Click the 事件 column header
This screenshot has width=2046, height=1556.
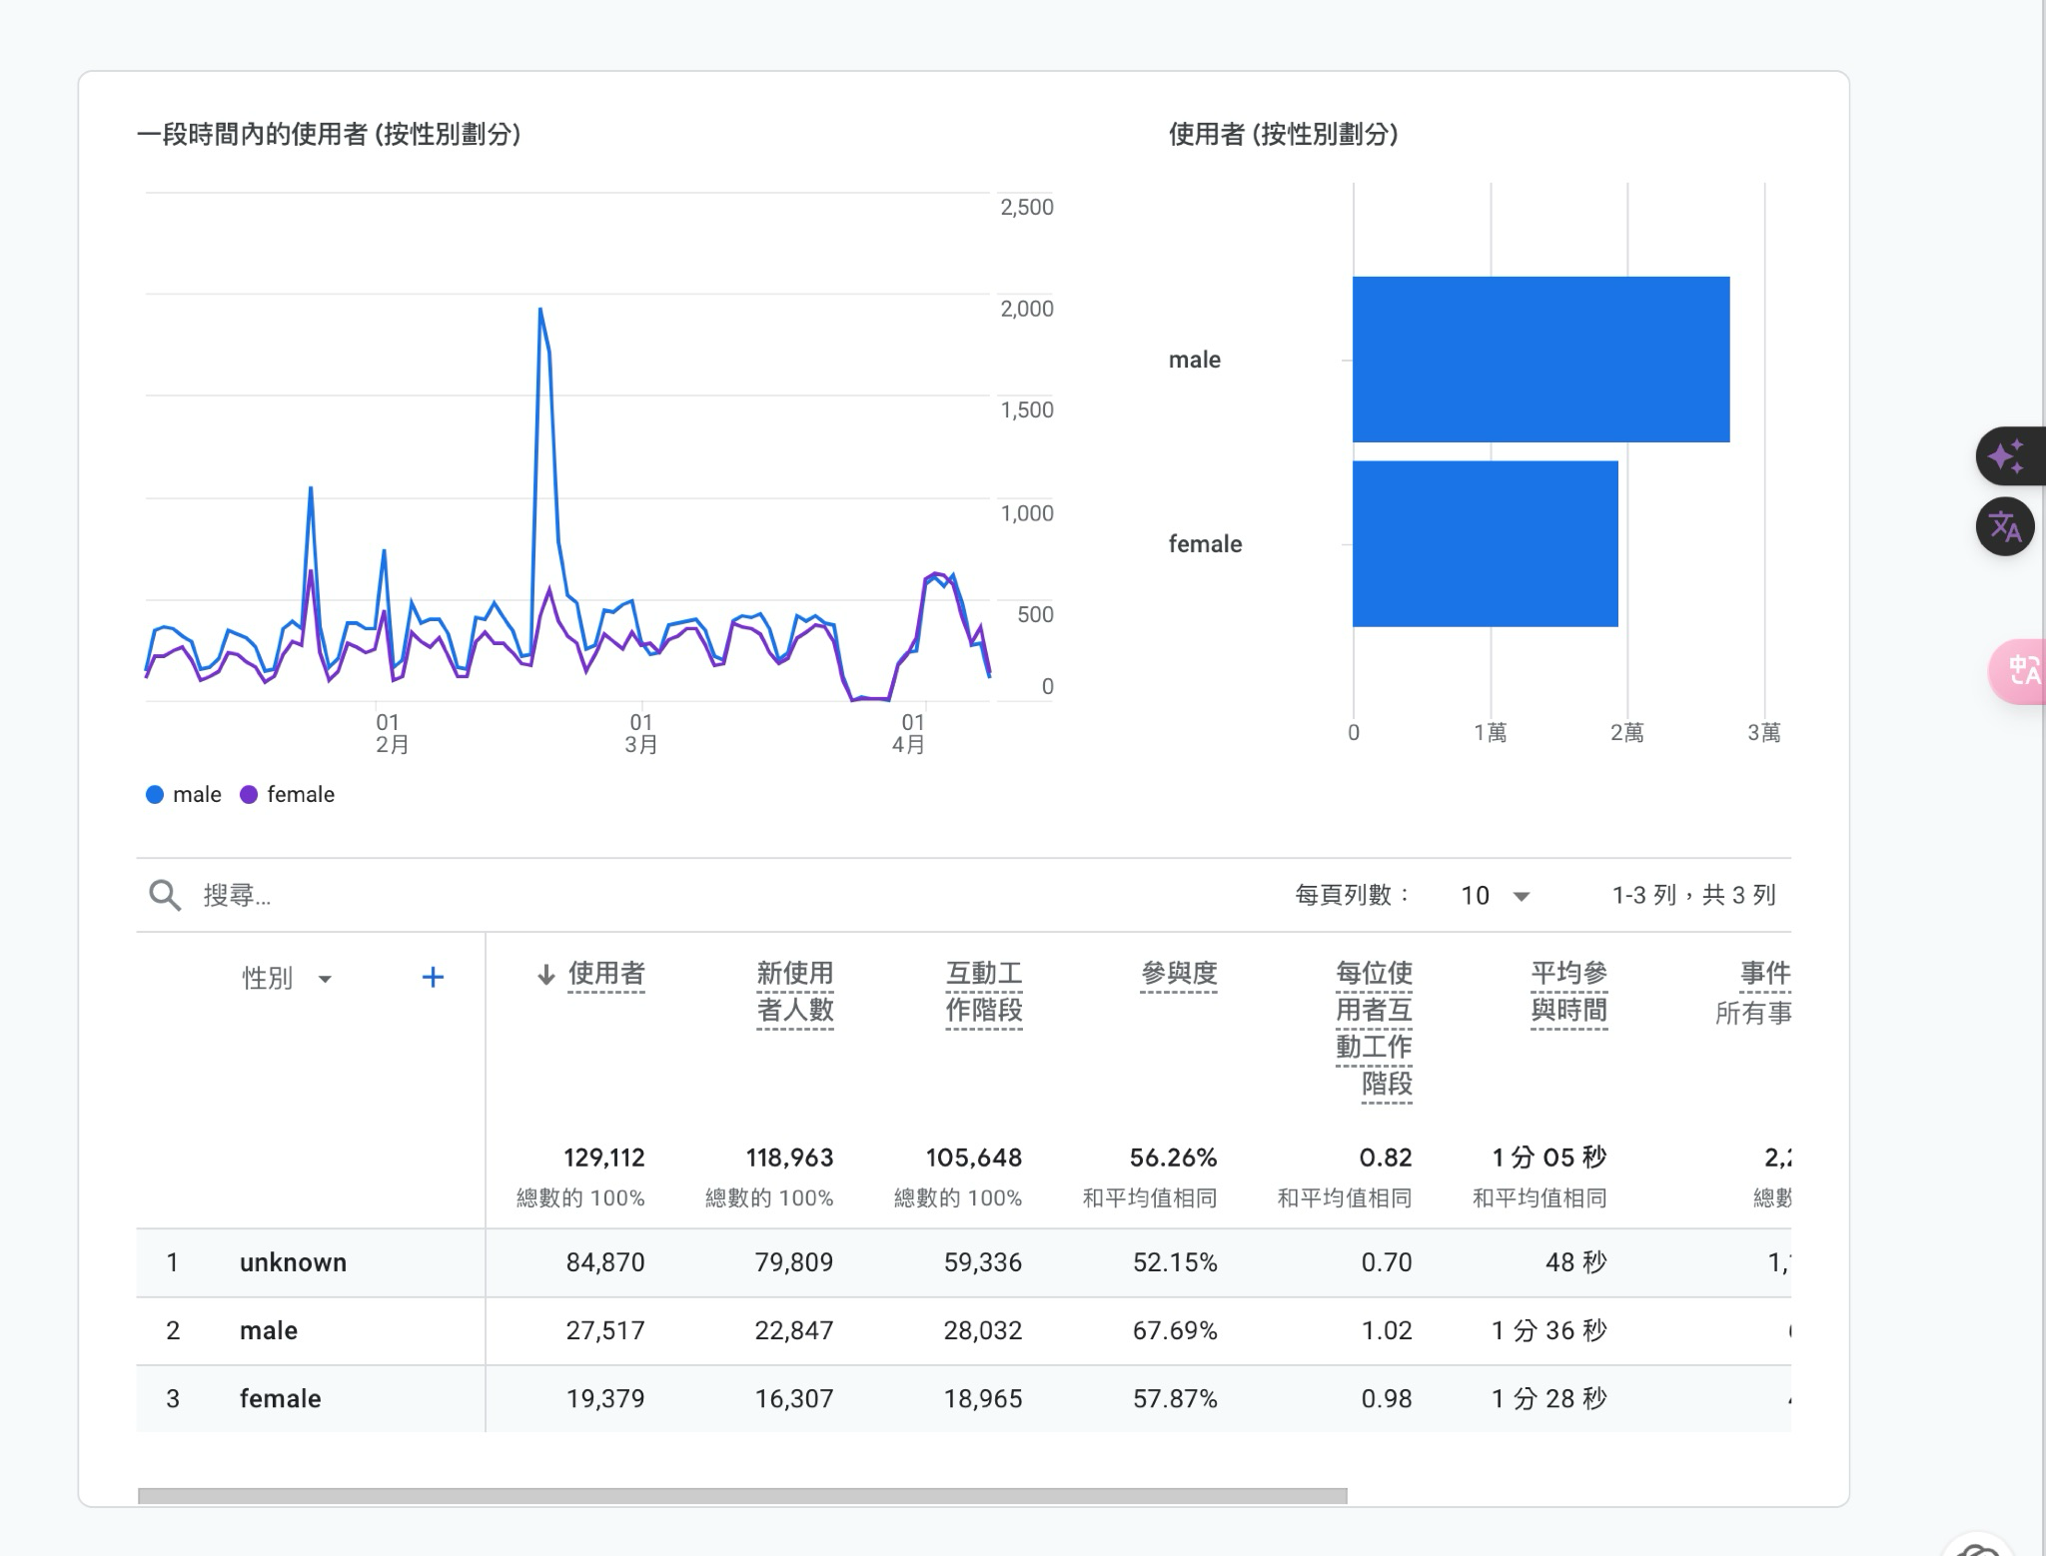coord(1764,974)
